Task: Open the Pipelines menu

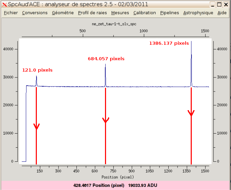Action: point(169,13)
